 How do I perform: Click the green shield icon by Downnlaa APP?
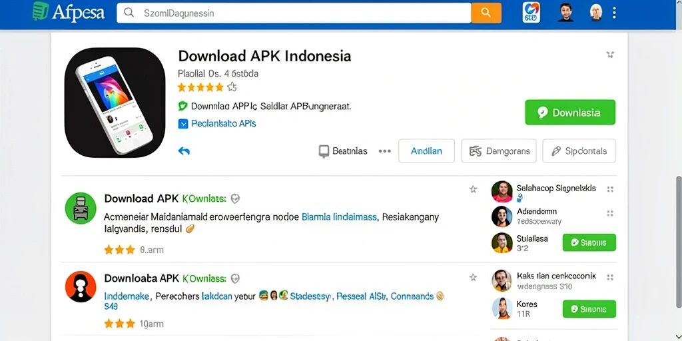point(182,106)
